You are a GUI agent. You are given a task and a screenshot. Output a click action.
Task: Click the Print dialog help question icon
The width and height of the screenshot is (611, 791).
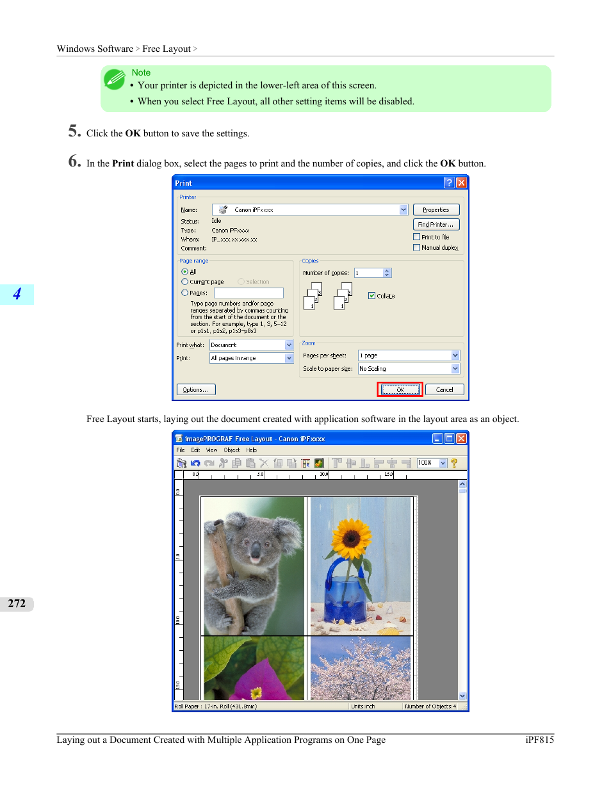[x=449, y=183]
